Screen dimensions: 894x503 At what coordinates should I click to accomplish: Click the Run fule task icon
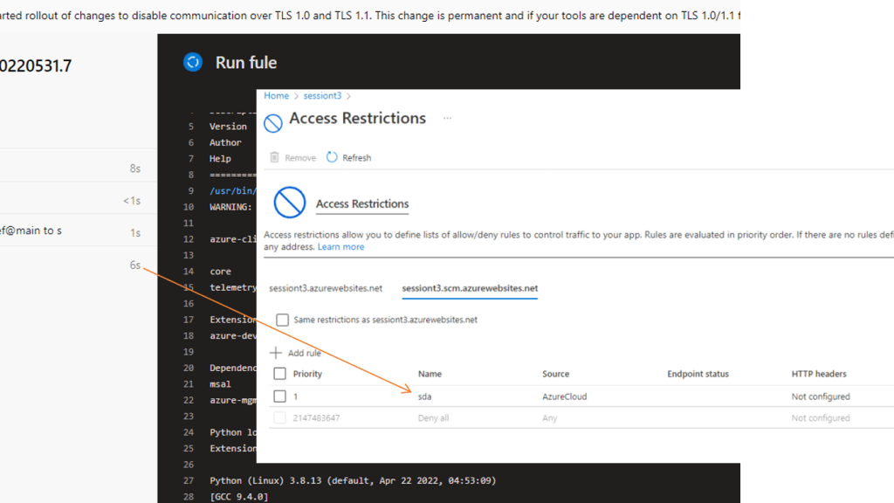[x=192, y=62]
